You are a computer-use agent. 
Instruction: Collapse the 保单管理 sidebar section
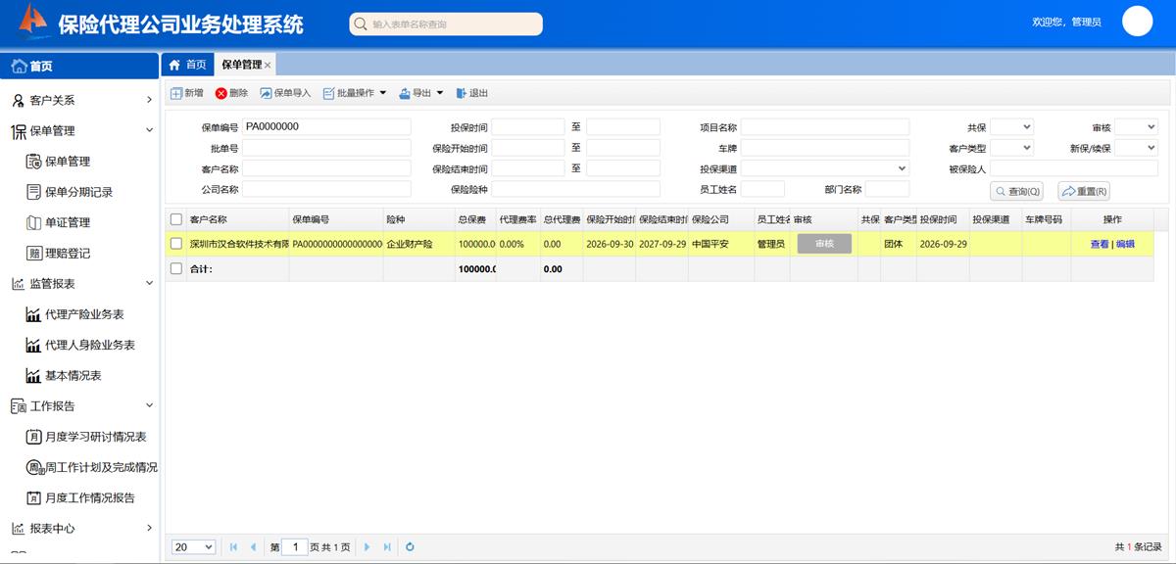149,130
